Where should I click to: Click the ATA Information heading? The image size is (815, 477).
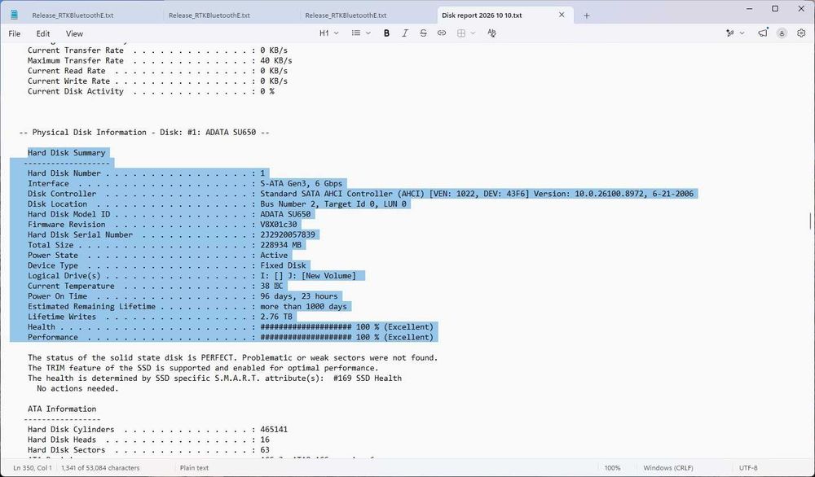(x=62, y=409)
